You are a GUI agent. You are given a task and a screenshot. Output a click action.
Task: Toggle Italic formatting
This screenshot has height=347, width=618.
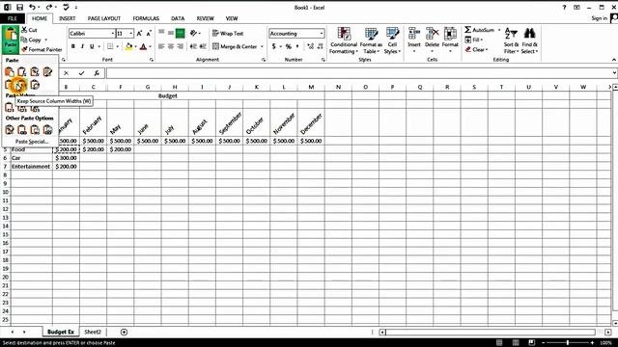tap(82, 46)
